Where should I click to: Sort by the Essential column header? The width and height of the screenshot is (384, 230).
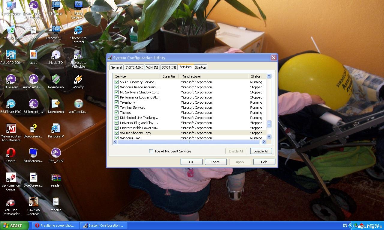pyautogui.click(x=170, y=76)
